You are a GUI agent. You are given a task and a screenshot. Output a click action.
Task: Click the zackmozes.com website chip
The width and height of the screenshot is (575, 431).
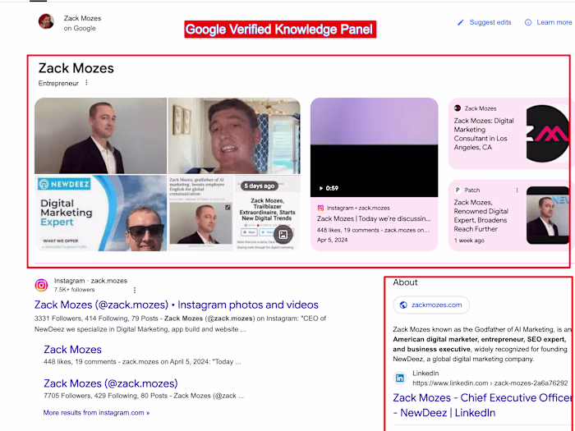431,305
